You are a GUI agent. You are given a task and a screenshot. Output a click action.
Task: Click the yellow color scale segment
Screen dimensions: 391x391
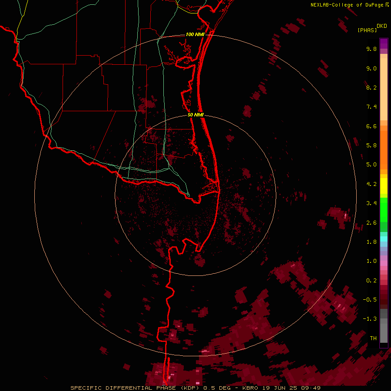(384, 186)
